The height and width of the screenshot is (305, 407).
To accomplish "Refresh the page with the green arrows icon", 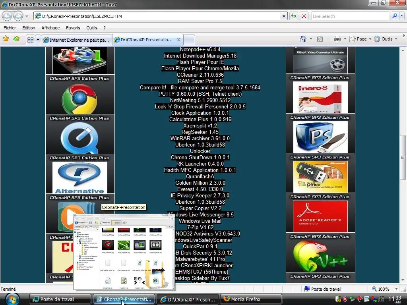I will tap(294, 16).
